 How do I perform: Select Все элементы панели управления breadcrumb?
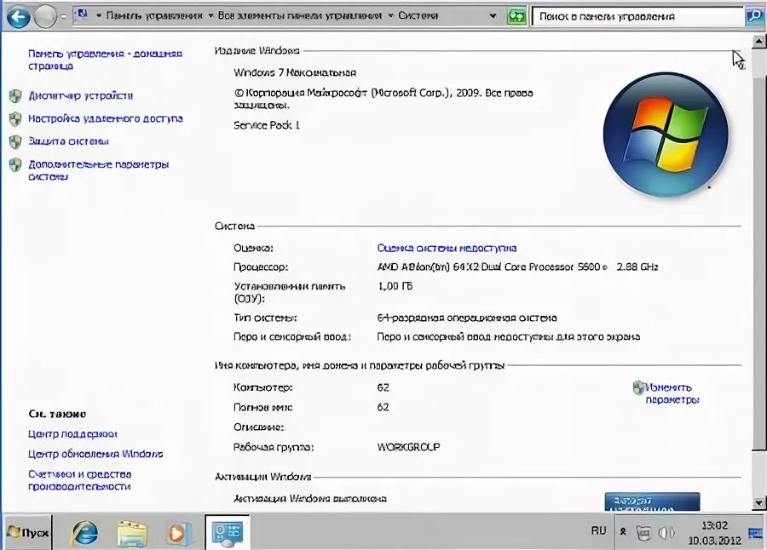(x=300, y=15)
